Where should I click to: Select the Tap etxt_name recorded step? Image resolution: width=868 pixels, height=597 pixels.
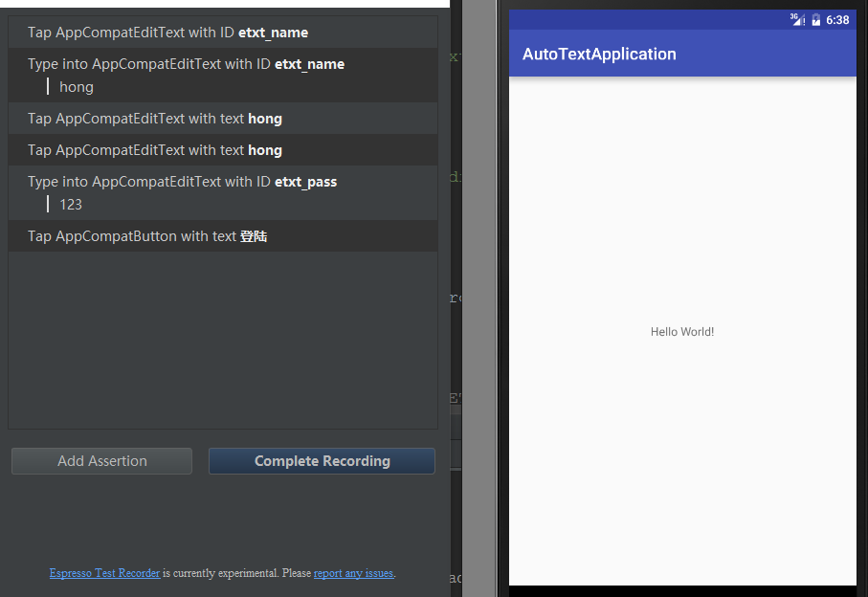coord(167,33)
